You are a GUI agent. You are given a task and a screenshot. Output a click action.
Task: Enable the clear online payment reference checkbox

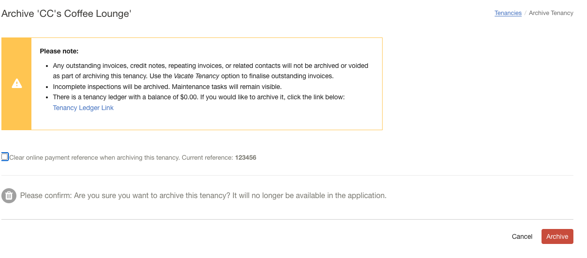coord(5,157)
